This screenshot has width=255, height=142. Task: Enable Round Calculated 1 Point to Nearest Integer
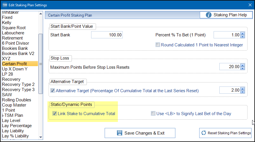158,45
